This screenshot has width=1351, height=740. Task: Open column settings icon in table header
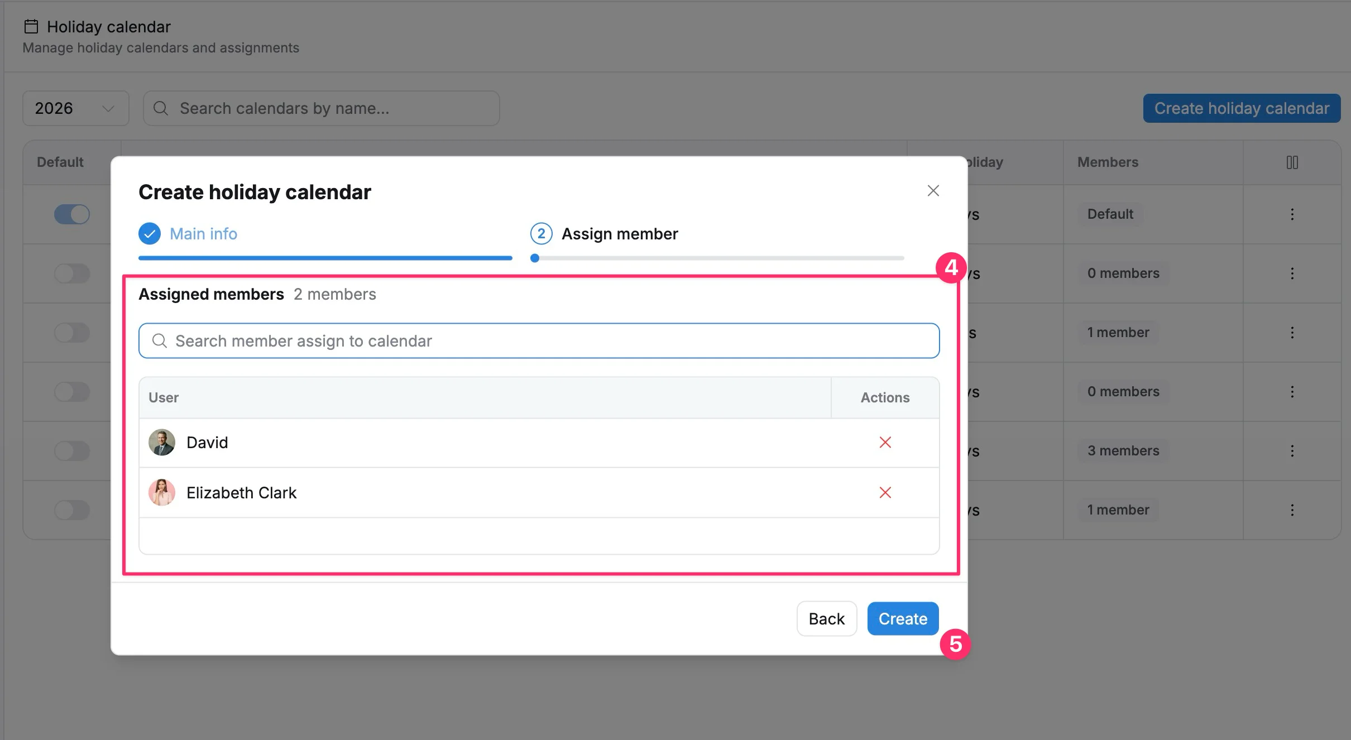coord(1292,162)
